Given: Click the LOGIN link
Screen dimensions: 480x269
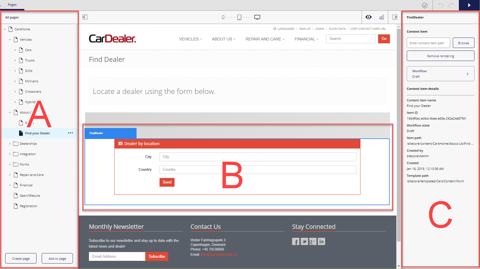Looking at the screenshot, I should tap(319, 29).
